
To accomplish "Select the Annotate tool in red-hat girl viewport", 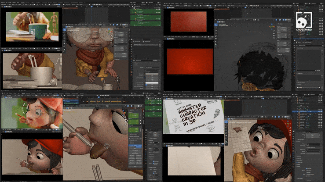I will click(226, 139).
